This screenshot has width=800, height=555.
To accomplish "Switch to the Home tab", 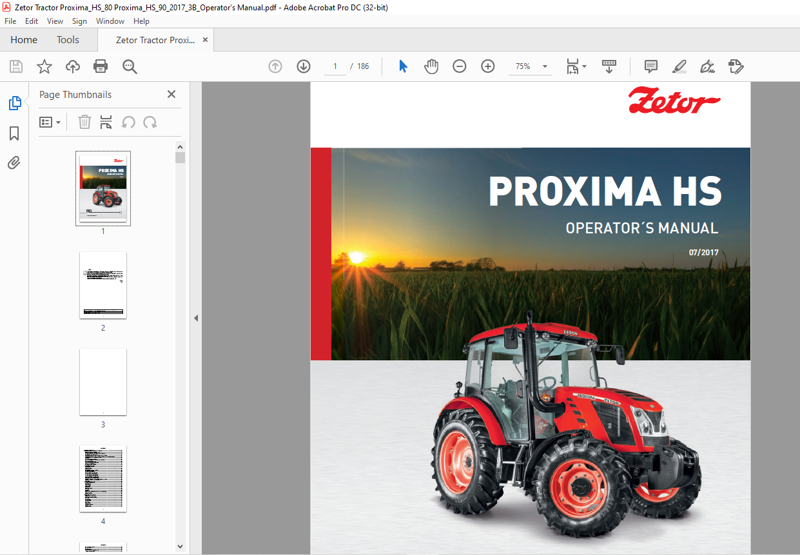I will pyautogui.click(x=24, y=40).
